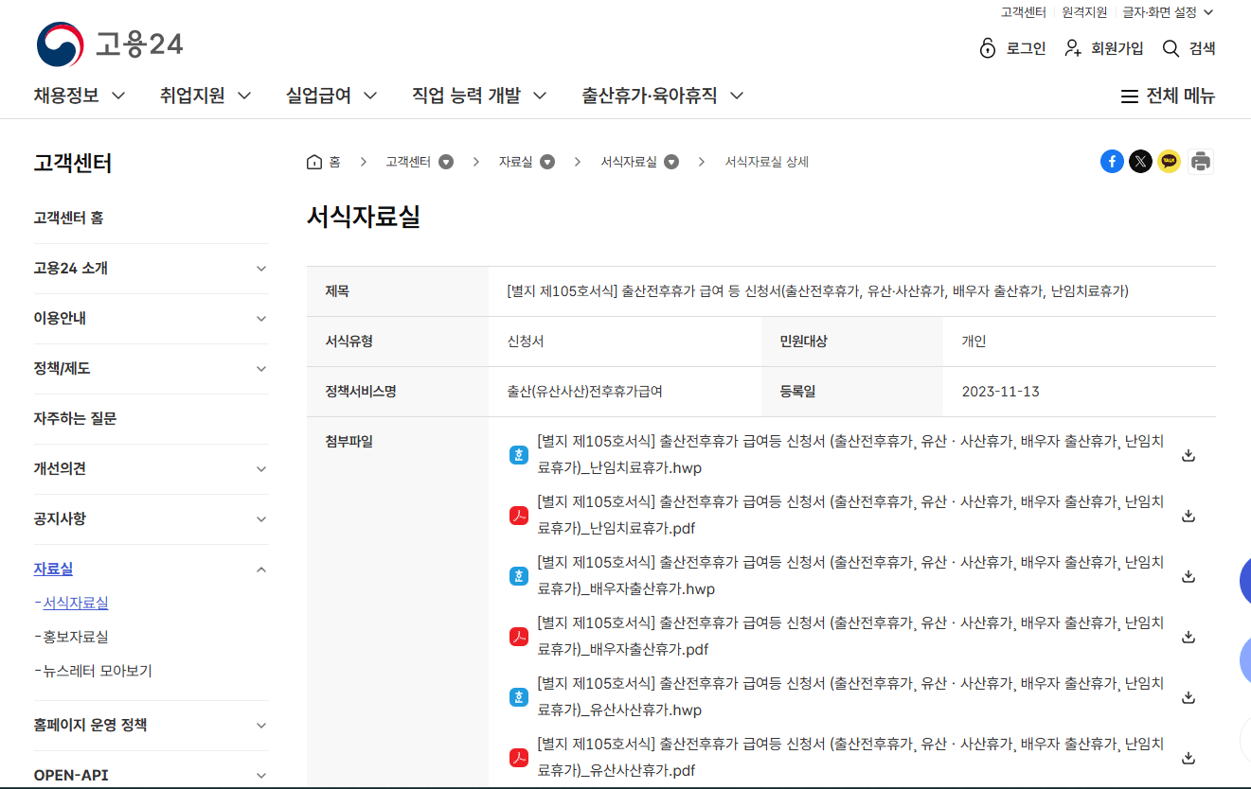Viewport: 1251px width, 789px height.
Task: Share via KakaoTalk icon
Action: tap(1169, 161)
